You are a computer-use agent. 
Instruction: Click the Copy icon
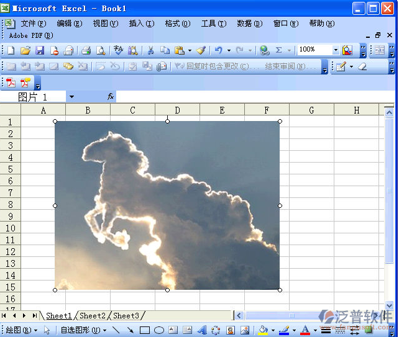(x=165, y=50)
